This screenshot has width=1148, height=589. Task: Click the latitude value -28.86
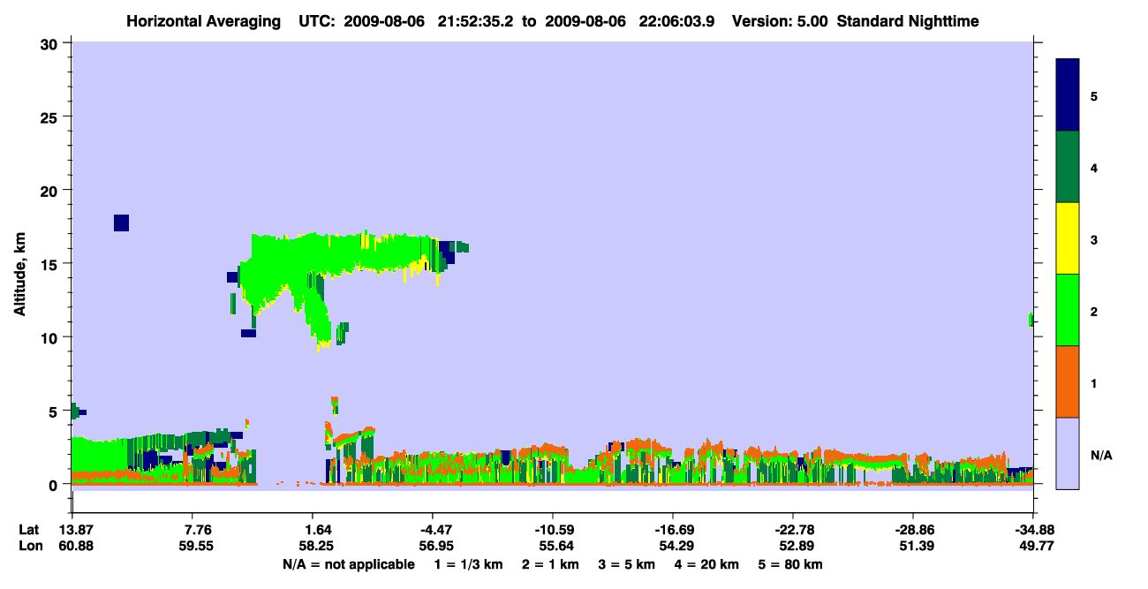912,530
